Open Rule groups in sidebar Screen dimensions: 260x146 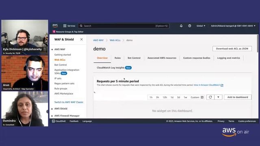click(61, 88)
